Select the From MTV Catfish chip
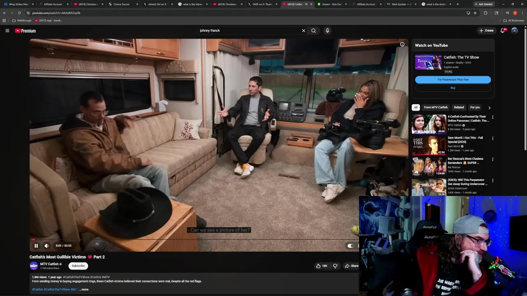The height and width of the screenshot is (296, 527). 436,108
